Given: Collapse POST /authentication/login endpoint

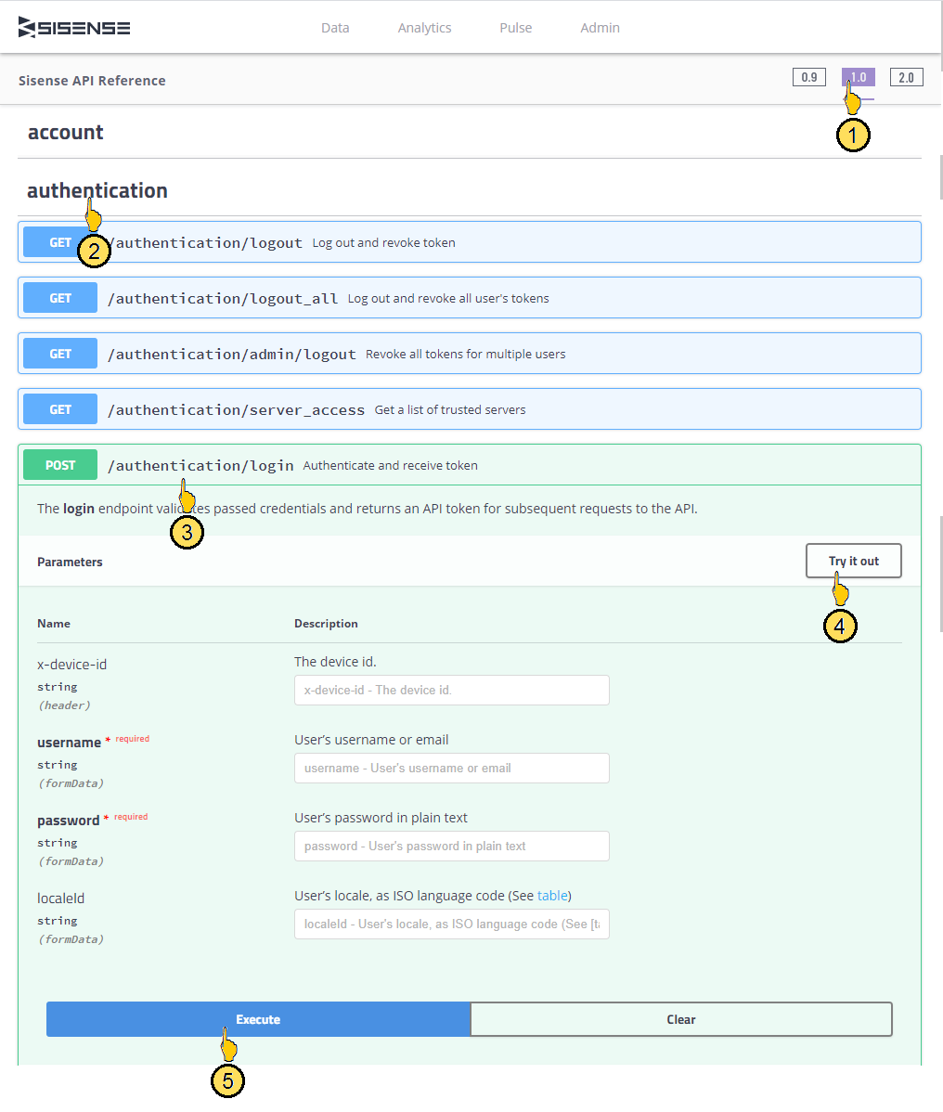Looking at the screenshot, I should pyautogui.click(x=470, y=465).
